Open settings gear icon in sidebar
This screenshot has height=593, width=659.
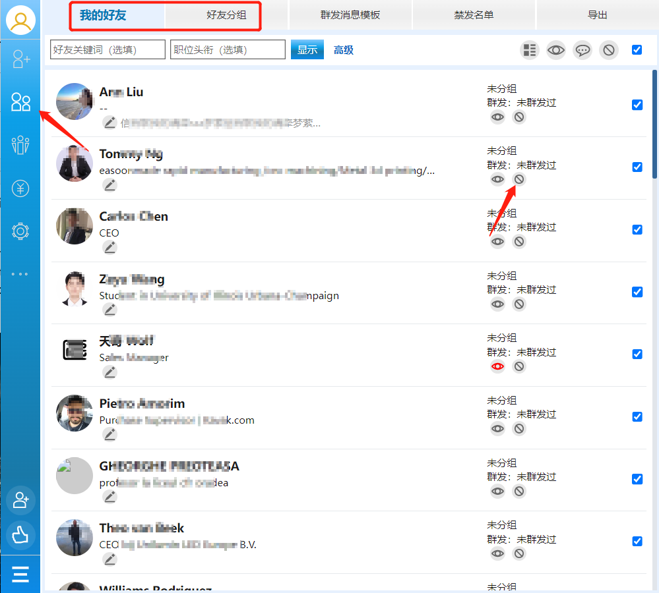20,231
